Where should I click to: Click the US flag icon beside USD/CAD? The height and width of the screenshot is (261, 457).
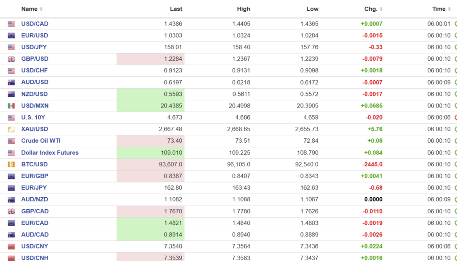tap(11, 24)
